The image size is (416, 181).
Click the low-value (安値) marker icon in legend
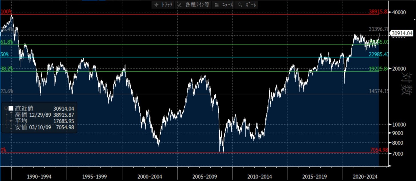[x=11, y=127]
